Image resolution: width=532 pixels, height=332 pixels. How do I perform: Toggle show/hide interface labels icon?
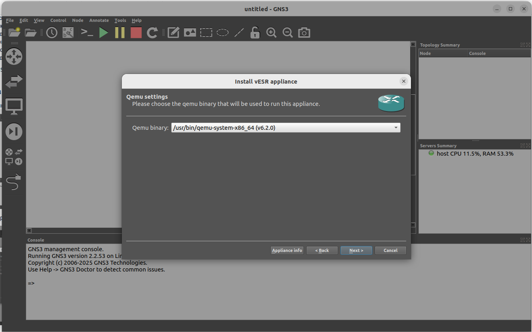[x=68, y=32]
